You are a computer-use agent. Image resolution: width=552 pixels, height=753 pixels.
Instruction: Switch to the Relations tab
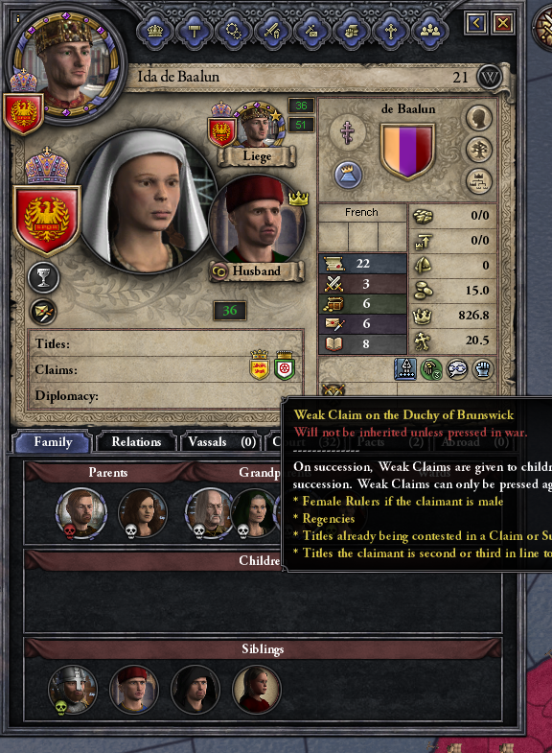[136, 442]
